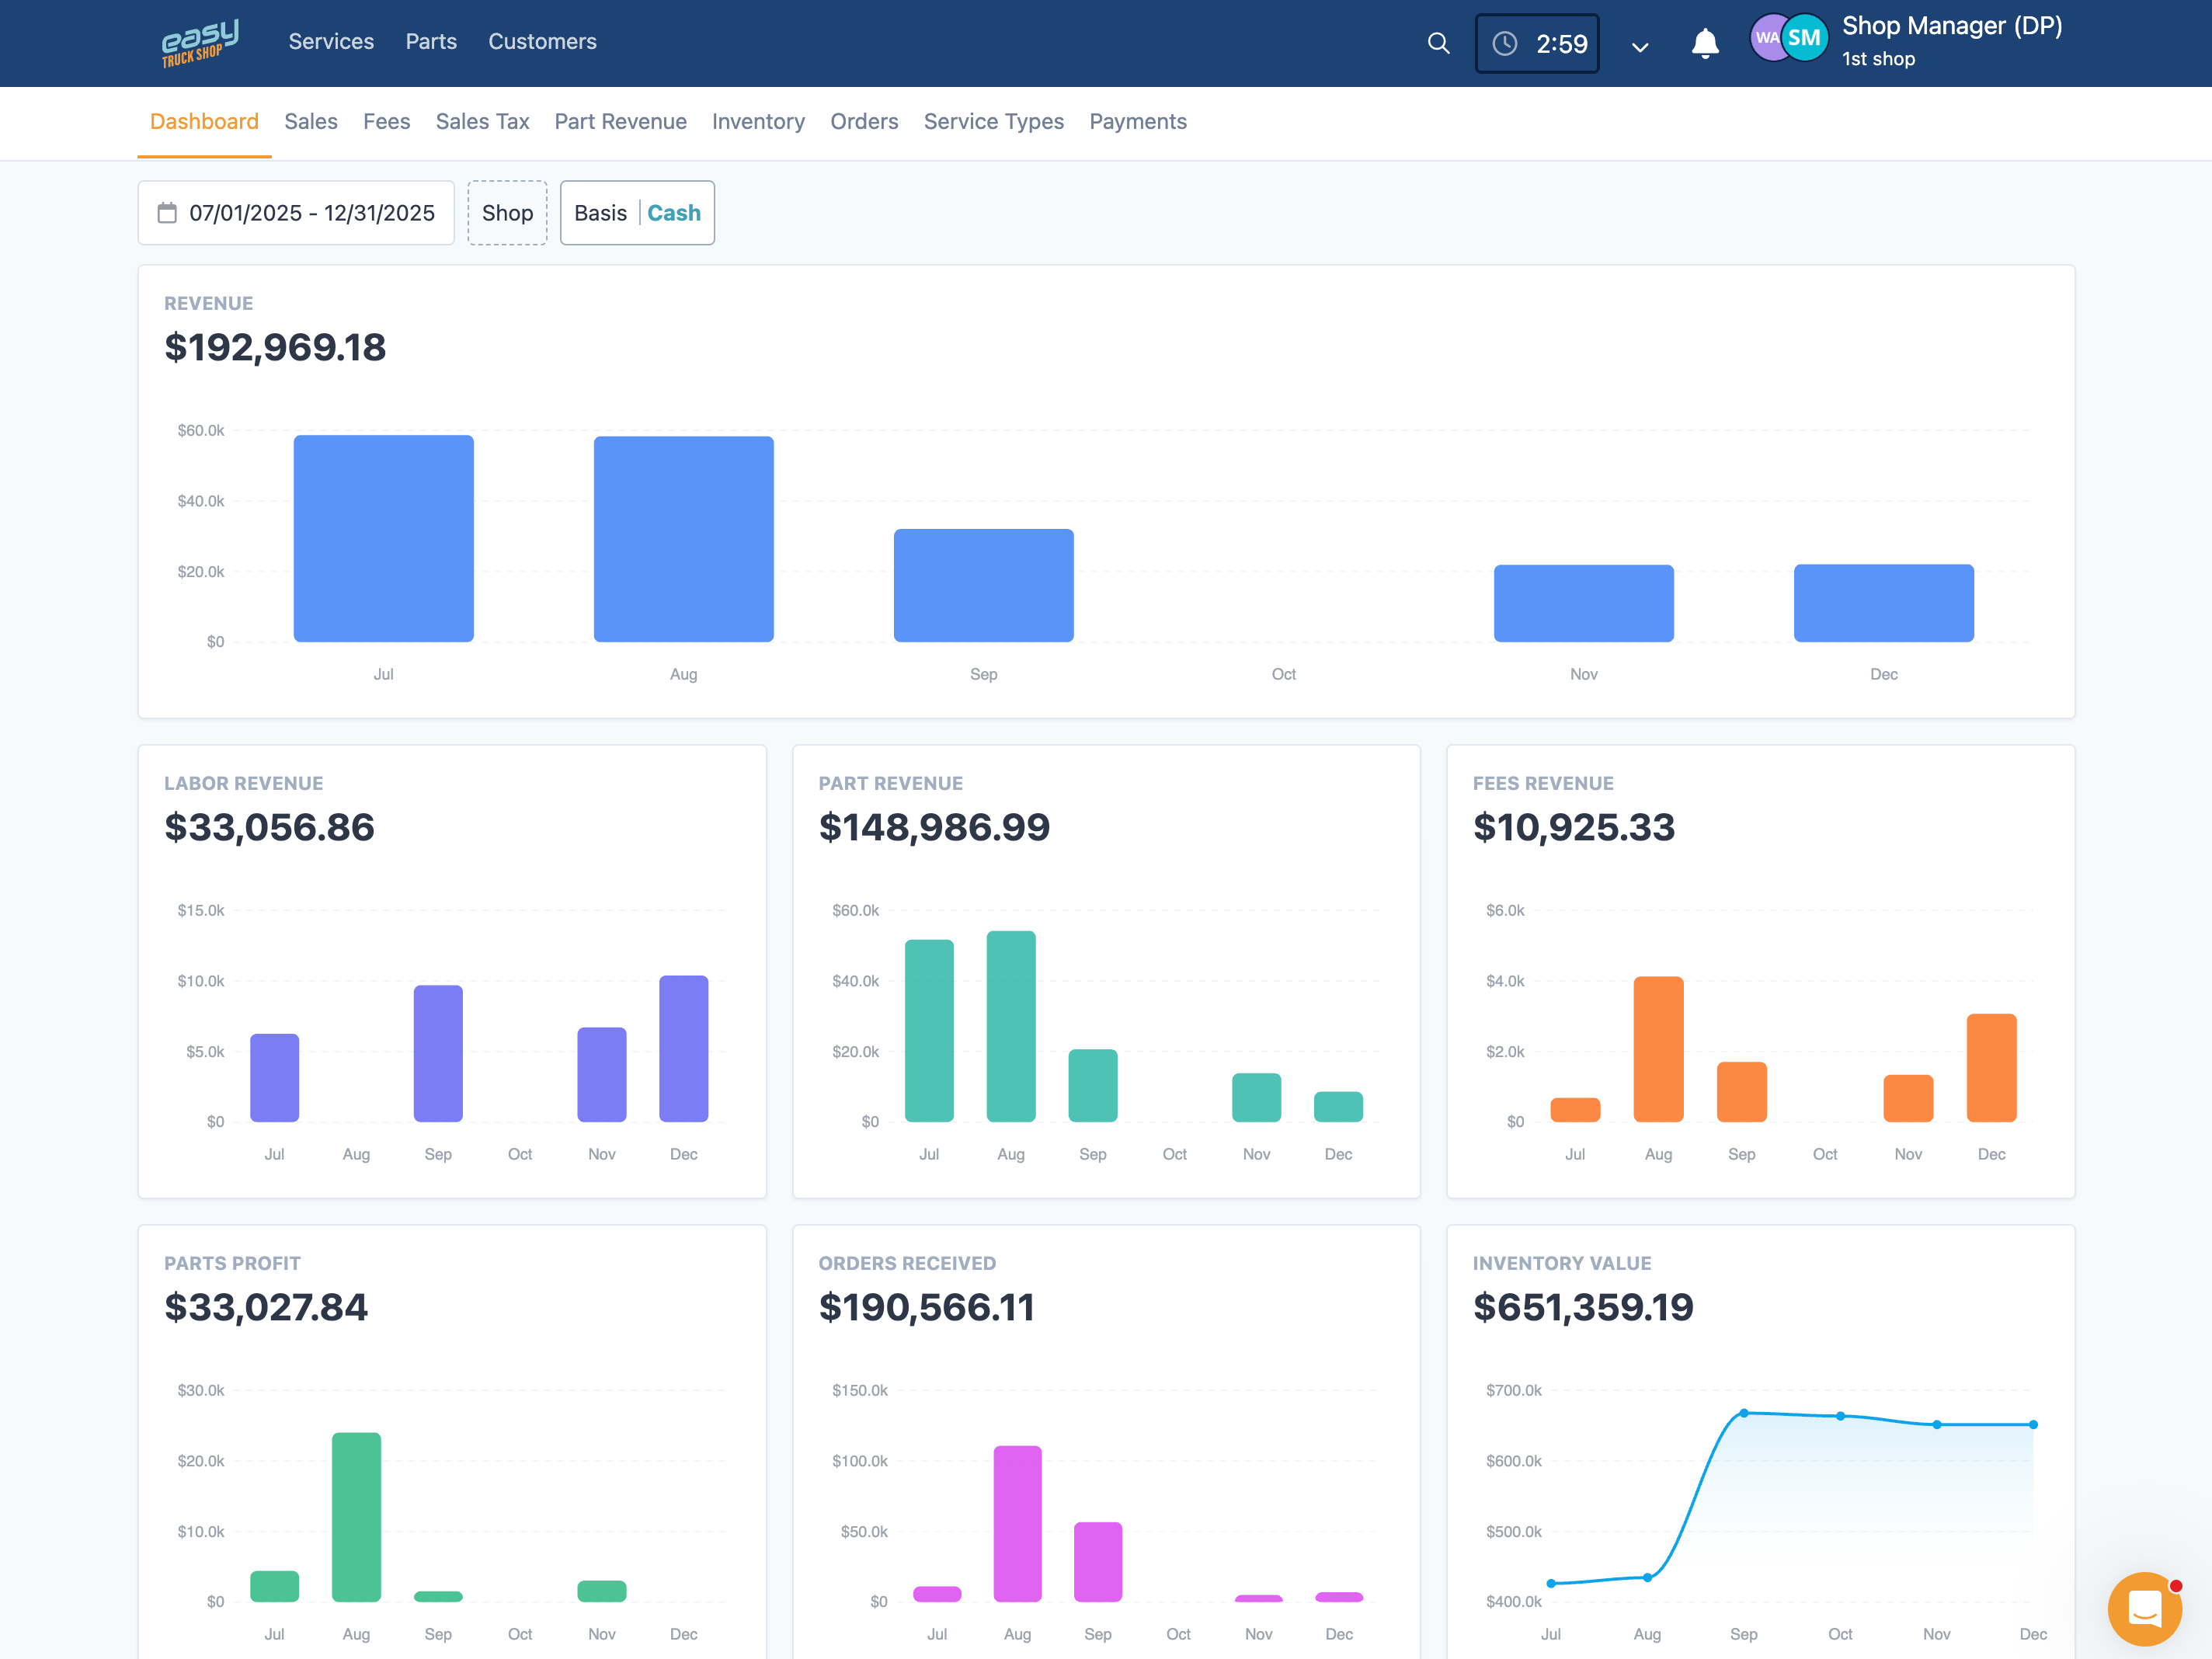This screenshot has width=2212, height=1659.
Task: Click the SM user avatar
Action: 1804,38
